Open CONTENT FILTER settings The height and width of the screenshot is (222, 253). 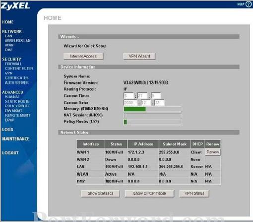[x=19, y=69]
